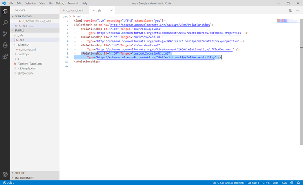Click the minimap code preview

pos(286,20)
